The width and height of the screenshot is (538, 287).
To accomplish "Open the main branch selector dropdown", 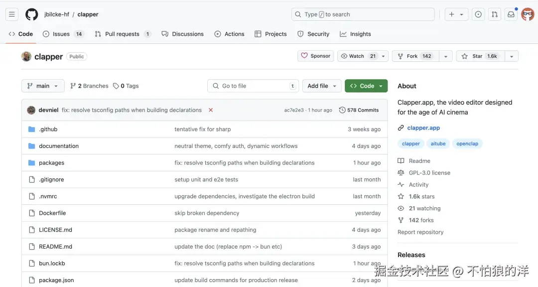I will (x=43, y=86).
